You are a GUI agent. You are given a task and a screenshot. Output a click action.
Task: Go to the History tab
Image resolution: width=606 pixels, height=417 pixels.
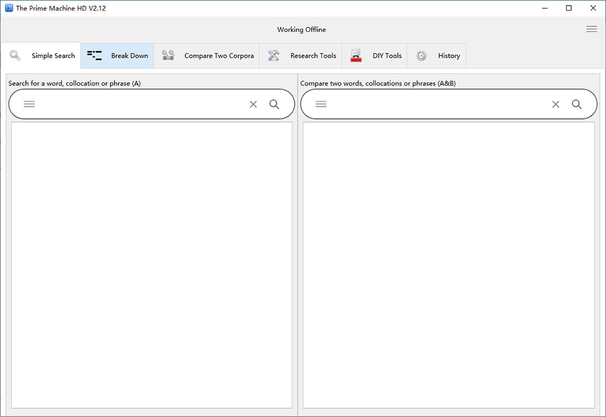click(x=437, y=56)
